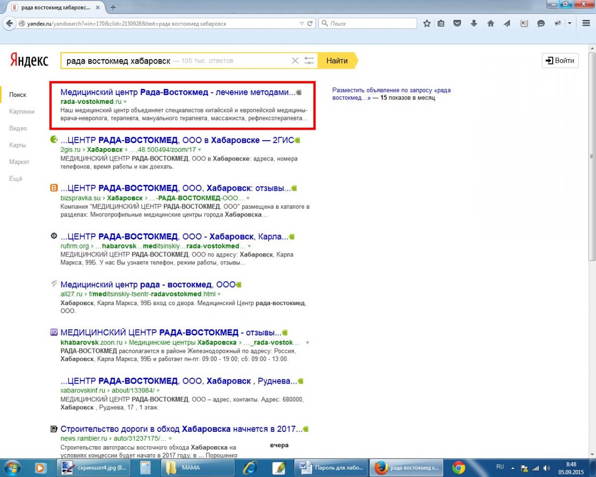The image size is (596, 477).
Task: Expand Ещё for more search categories
Action: (16, 178)
